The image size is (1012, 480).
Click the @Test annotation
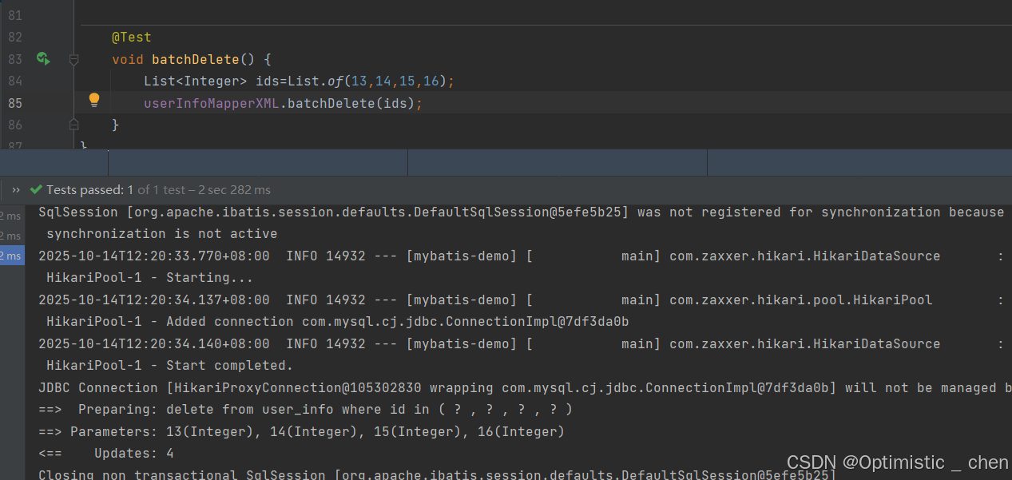click(131, 38)
